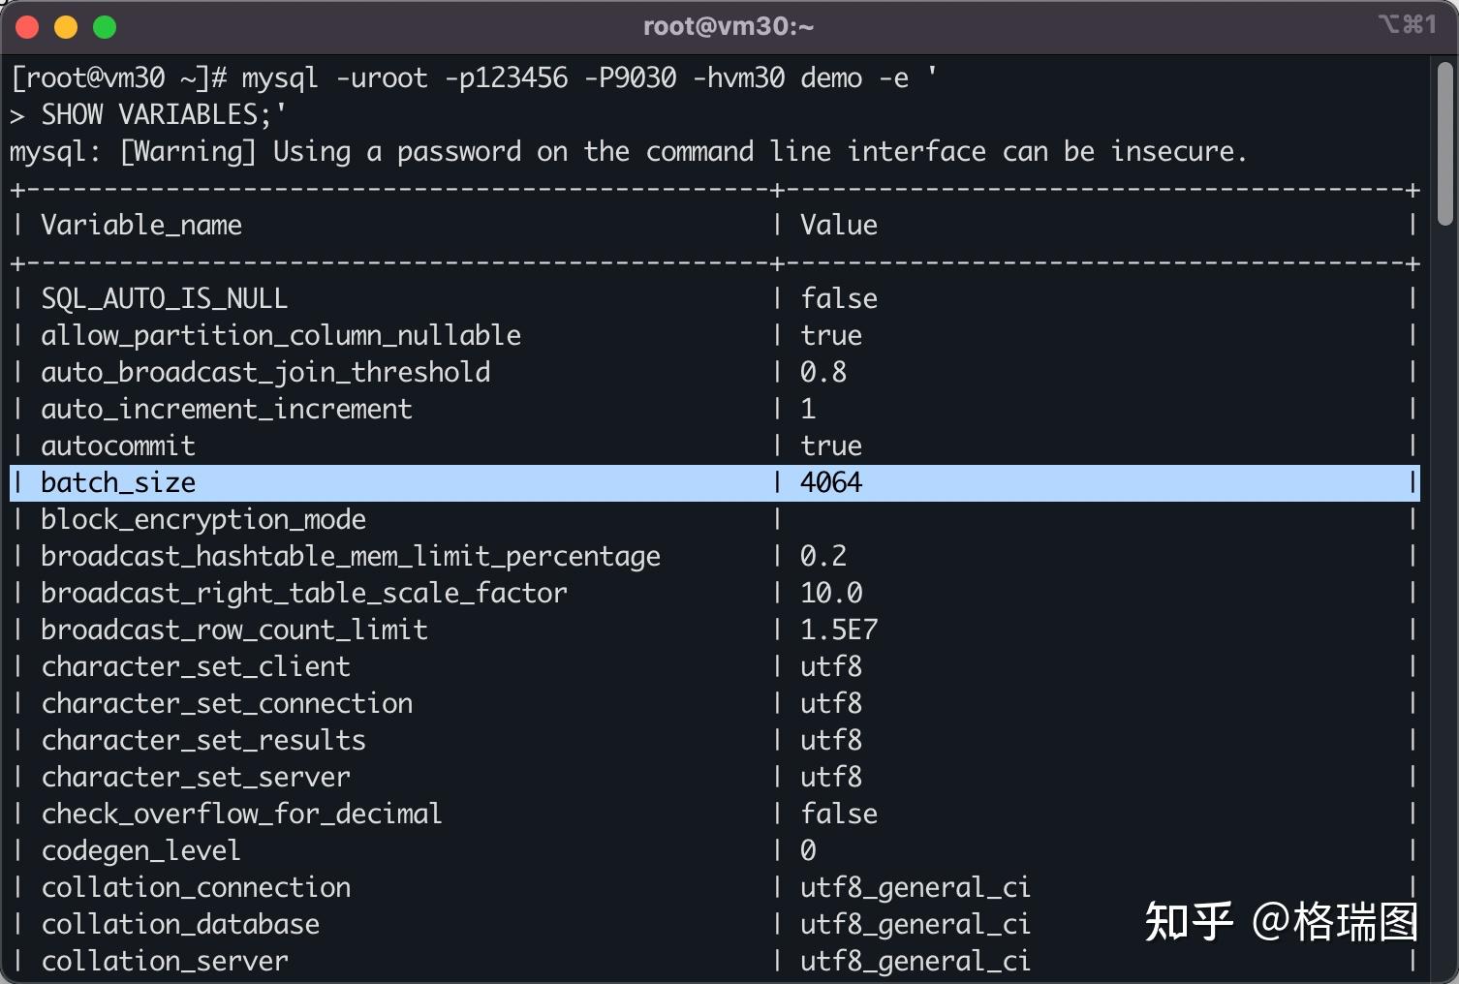Click the collation_server variable name
This screenshot has width=1459, height=984.
[x=165, y=961]
